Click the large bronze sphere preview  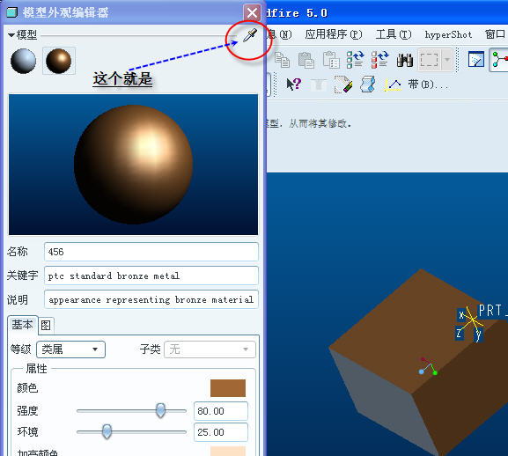(x=133, y=165)
